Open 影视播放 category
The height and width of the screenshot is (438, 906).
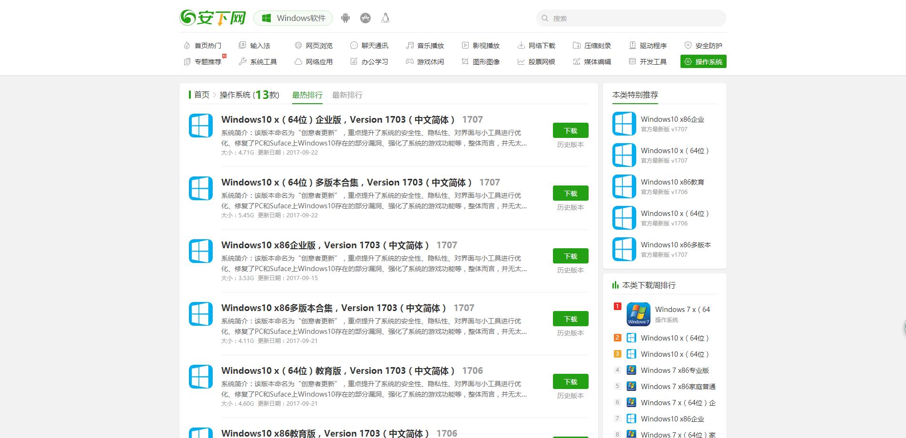pyautogui.click(x=481, y=46)
